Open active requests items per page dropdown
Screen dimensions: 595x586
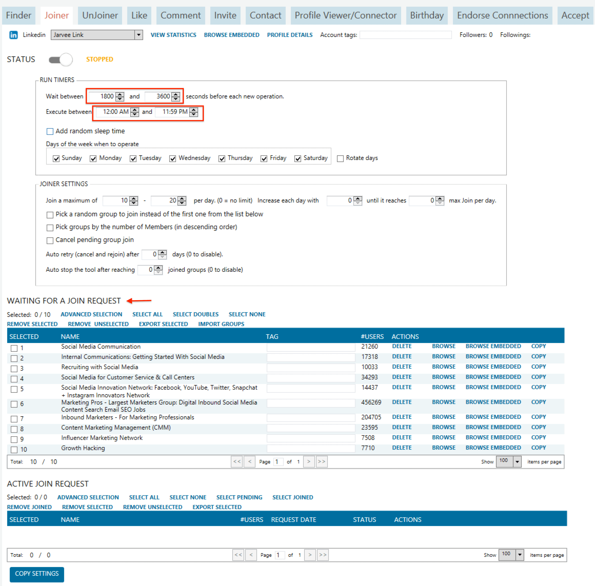tap(520, 555)
